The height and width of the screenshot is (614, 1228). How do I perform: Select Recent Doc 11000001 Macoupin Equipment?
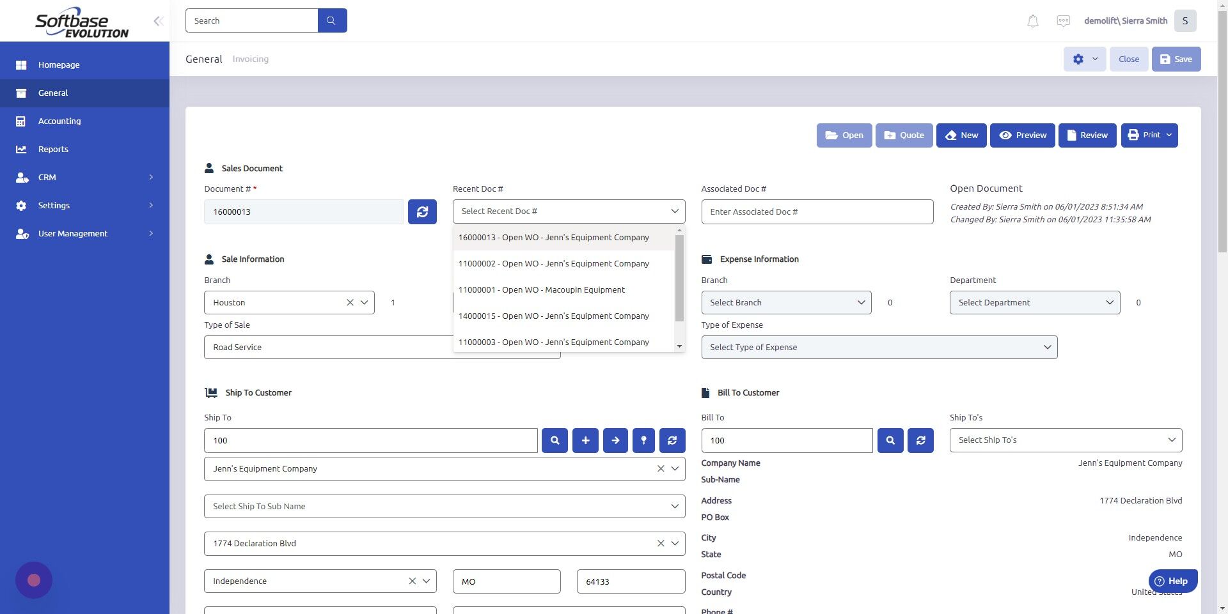541,289
